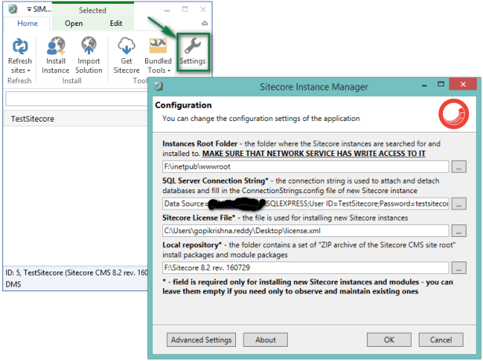This screenshot has width=483, height=361.
Task: Click the About button
Action: (266, 340)
